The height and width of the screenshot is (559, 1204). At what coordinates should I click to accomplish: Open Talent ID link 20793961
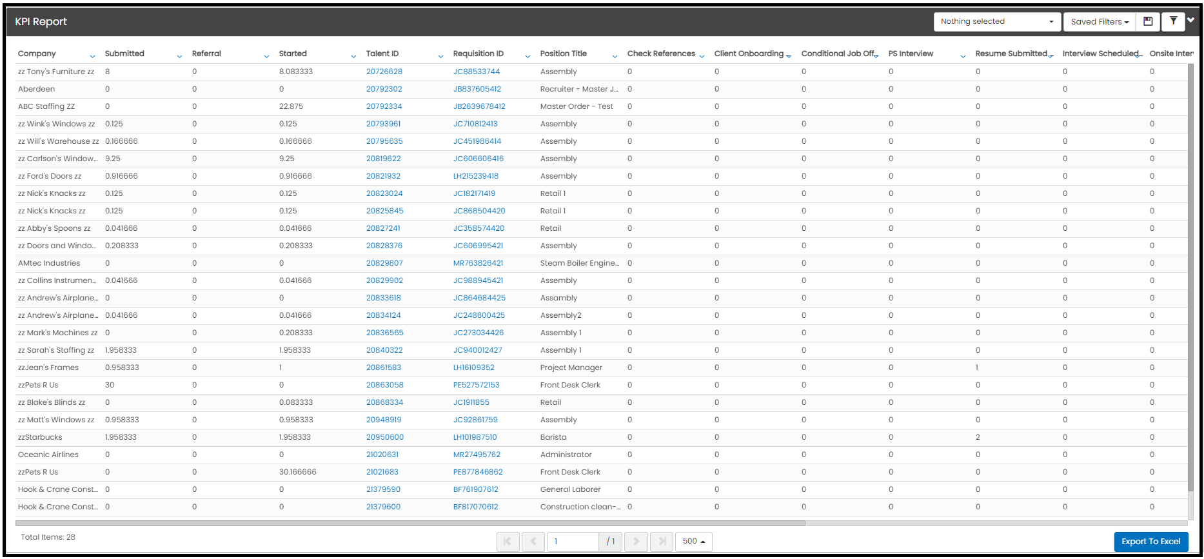(x=384, y=124)
